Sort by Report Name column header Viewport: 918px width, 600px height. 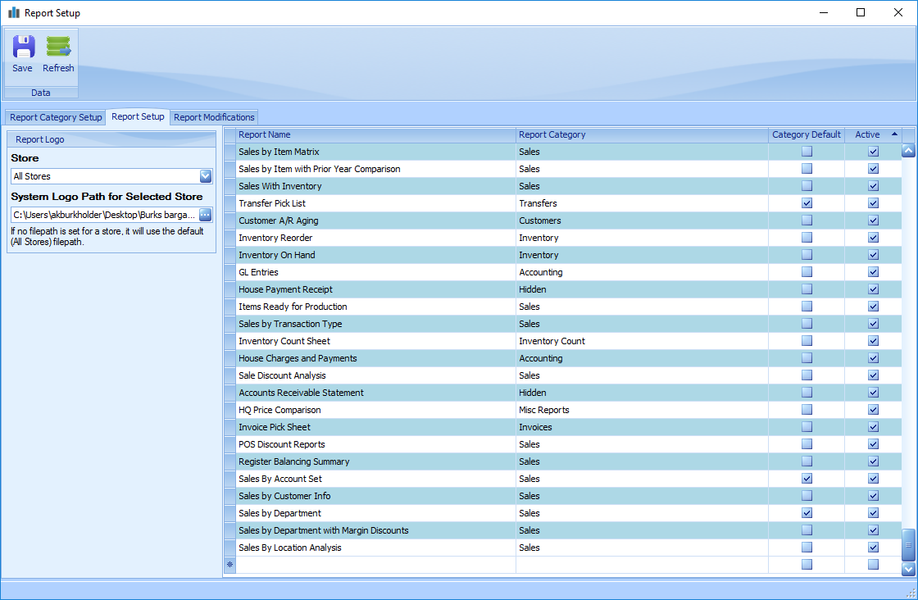pos(375,134)
